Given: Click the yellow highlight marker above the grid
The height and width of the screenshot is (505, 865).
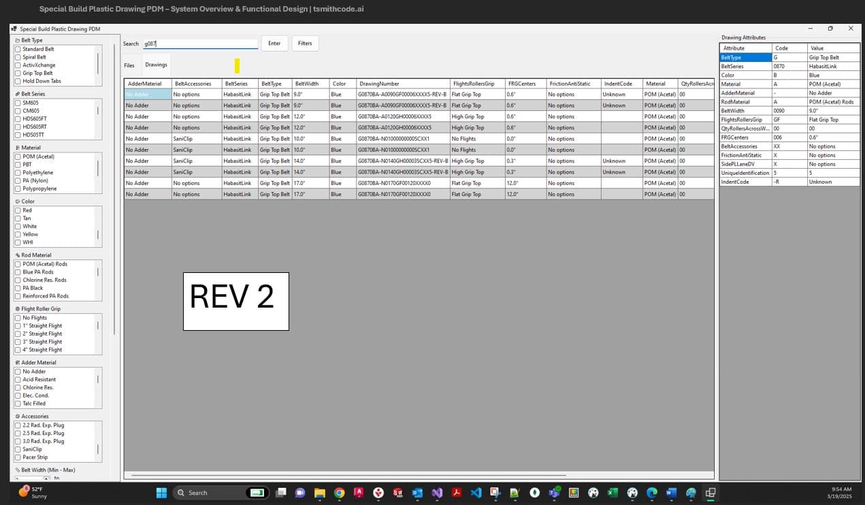Looking at the screenshot, I should click(238, 66).
